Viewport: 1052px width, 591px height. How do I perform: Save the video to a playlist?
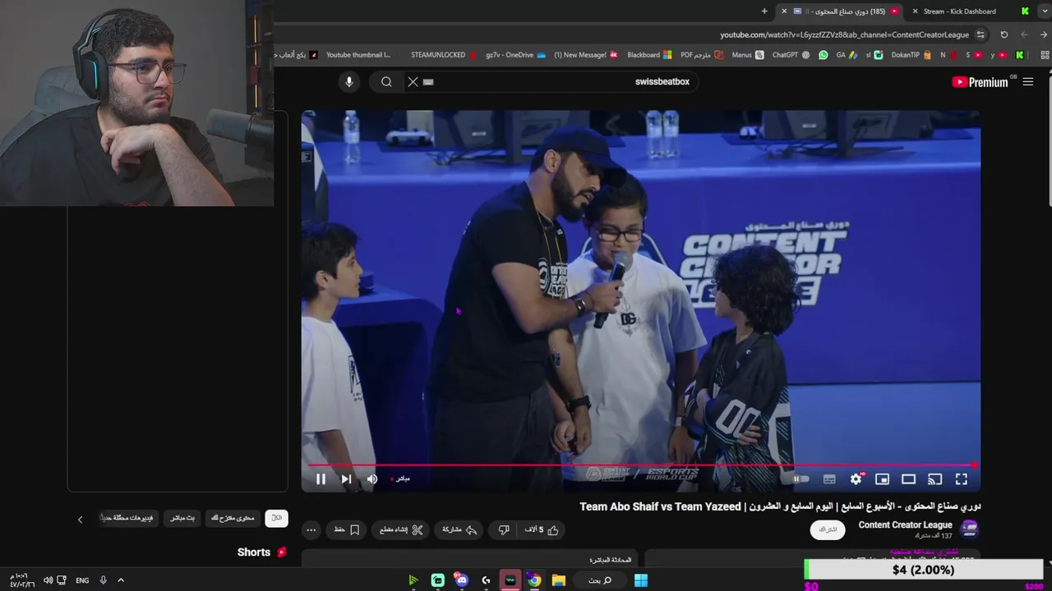tap(346, 530)
